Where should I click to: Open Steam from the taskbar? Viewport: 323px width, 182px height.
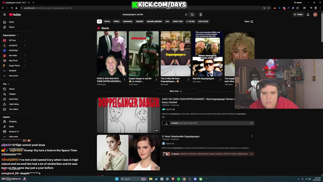point(156,179)
